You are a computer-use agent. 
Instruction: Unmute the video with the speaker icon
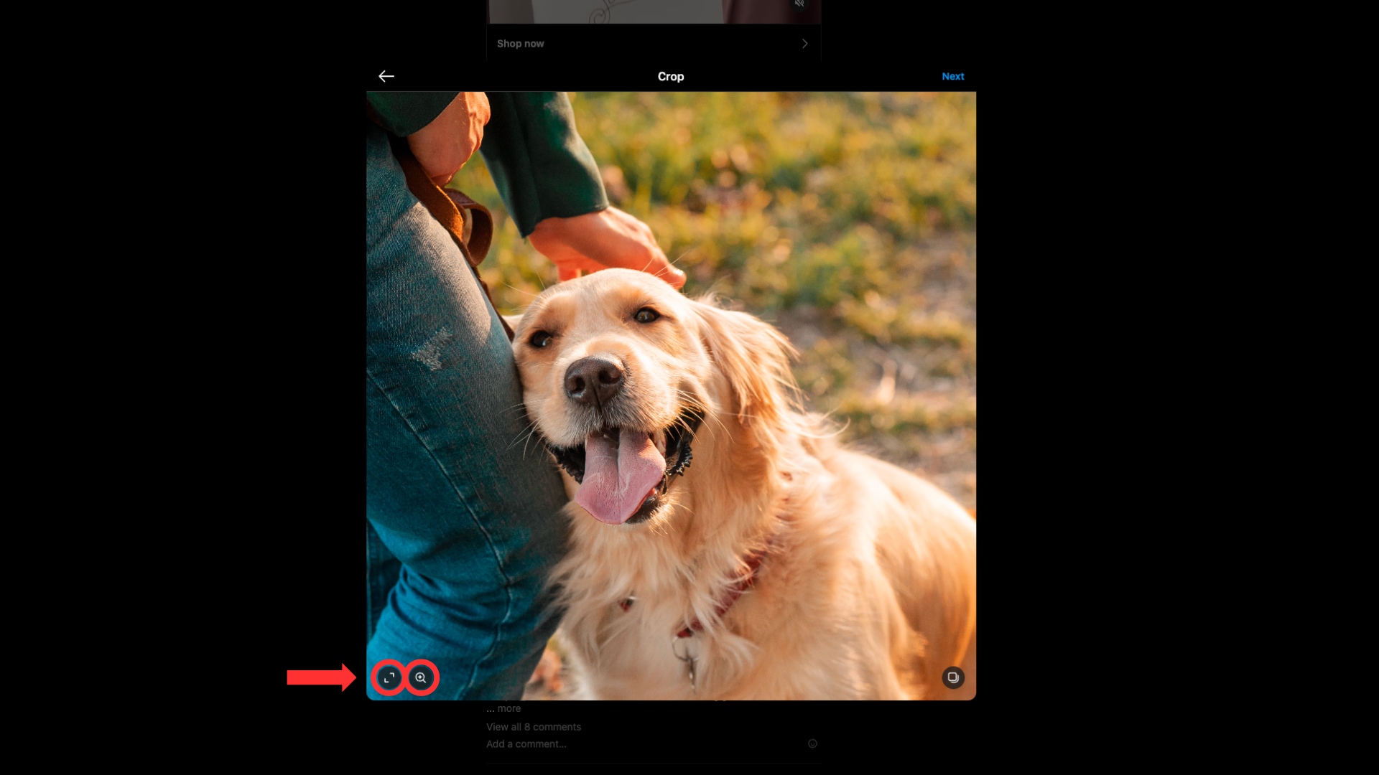[x=799, y=4]
